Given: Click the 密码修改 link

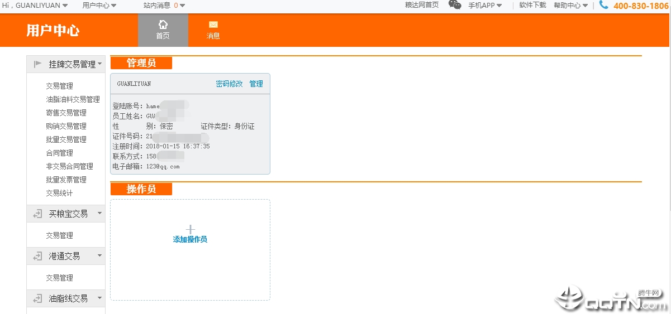Looking at the screenshot, I should point(229,84).
